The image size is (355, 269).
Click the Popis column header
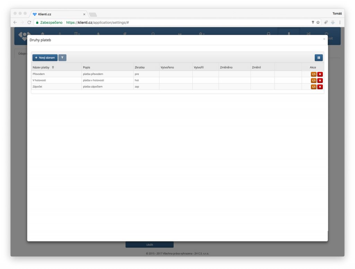point(87,67)
